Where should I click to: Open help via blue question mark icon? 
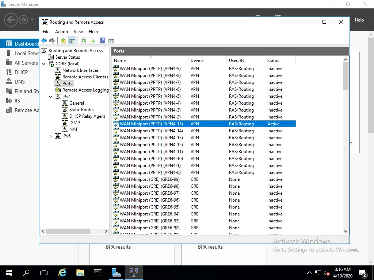(103, 41)
